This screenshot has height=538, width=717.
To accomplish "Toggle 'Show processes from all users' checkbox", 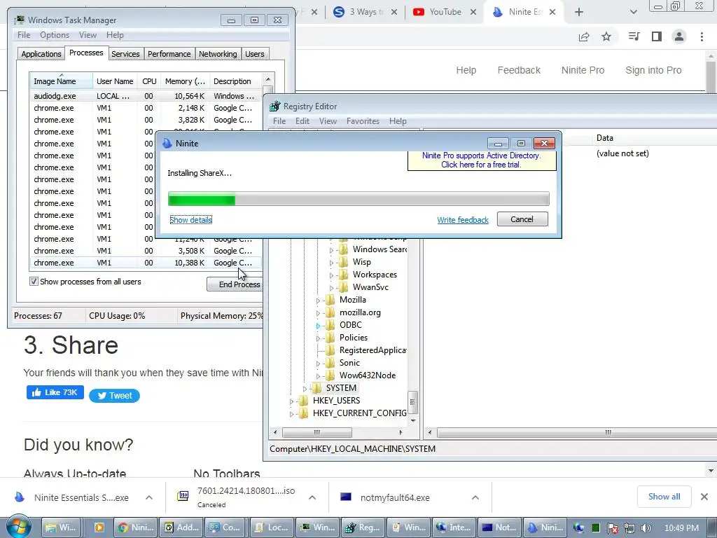I will coord(34,282).
